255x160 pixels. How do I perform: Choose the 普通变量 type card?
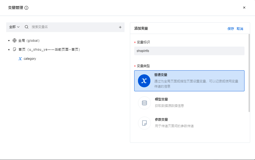point(189,81)
